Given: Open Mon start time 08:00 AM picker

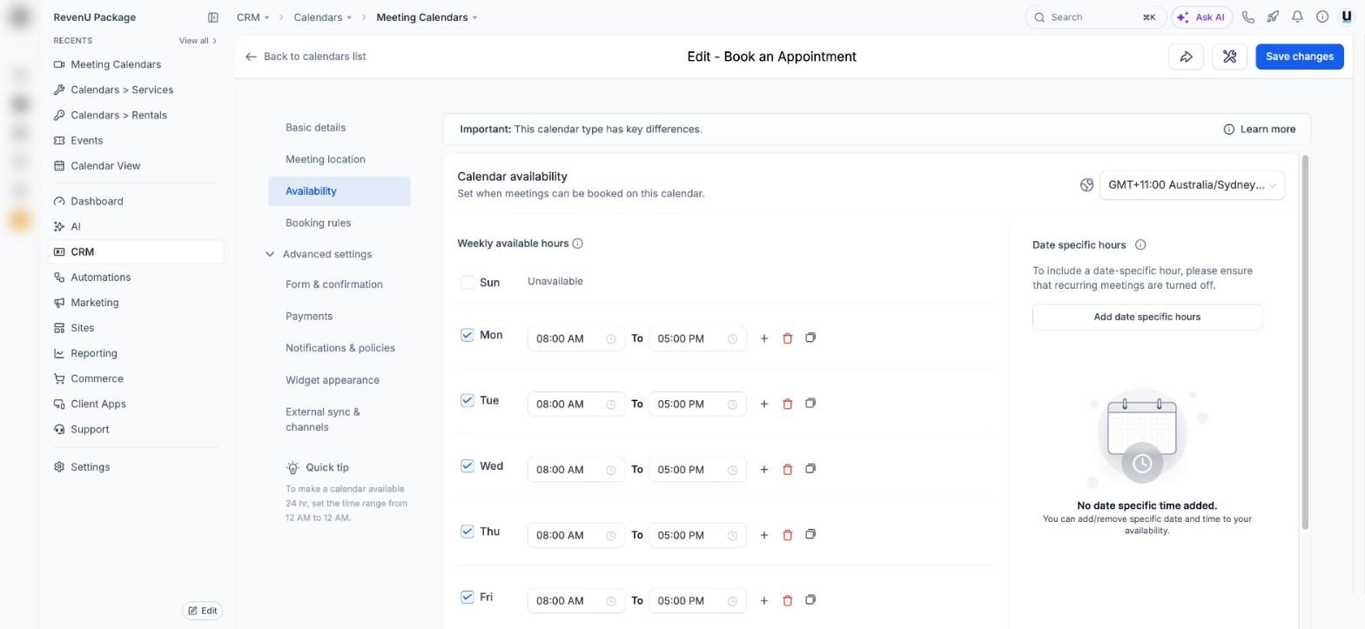Looking at the screenshot, I should click(x=576, y=338).
